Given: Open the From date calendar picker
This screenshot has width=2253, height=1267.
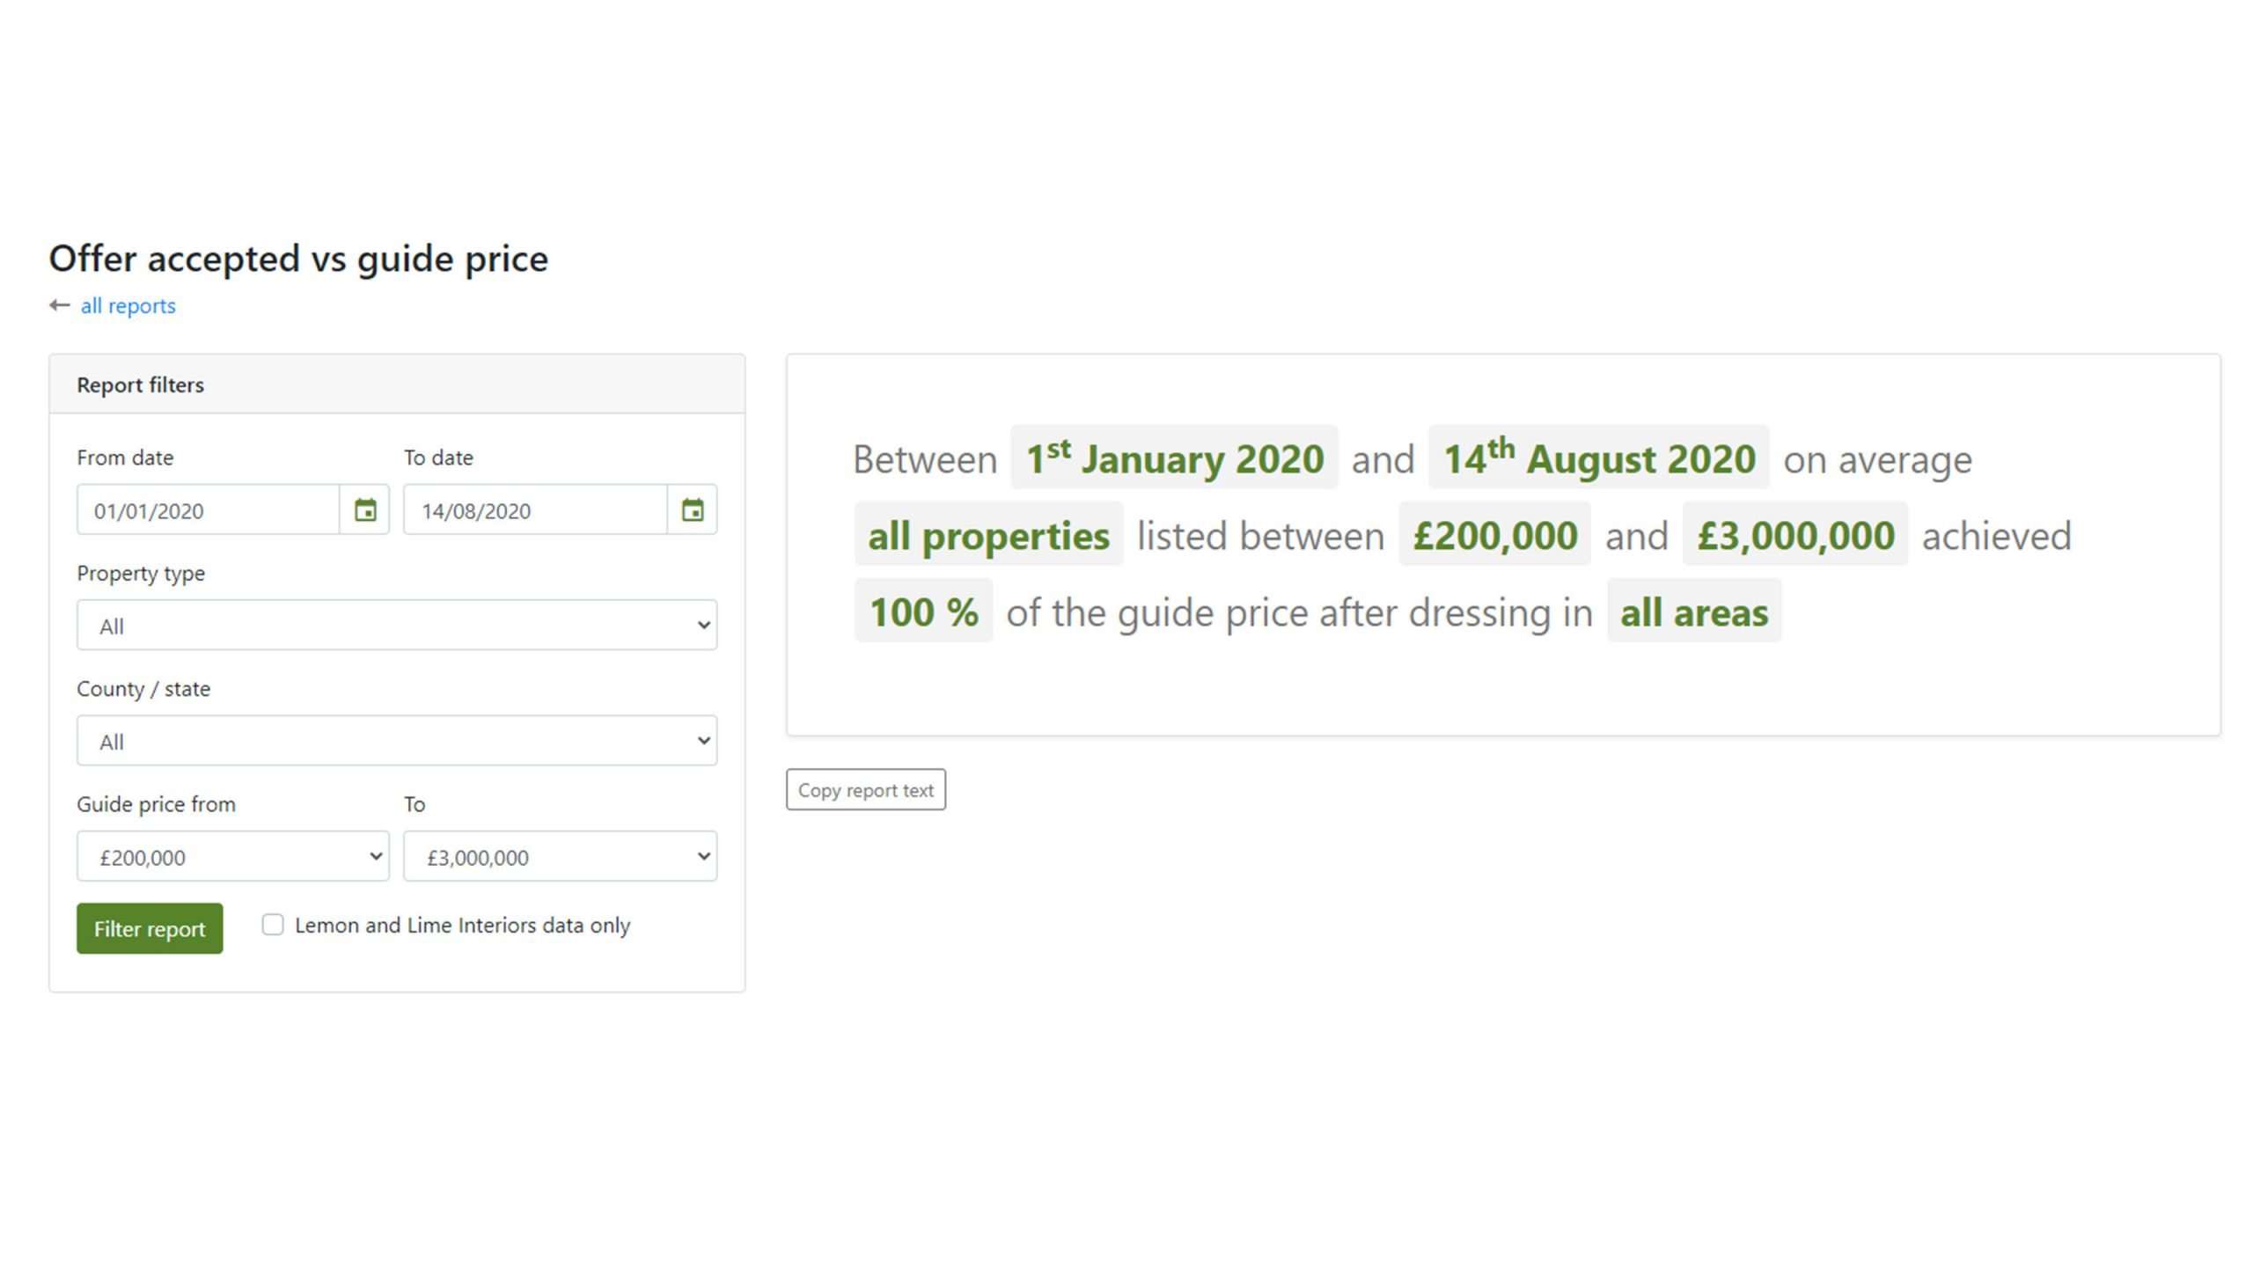Looking at the screenshot, I should (364, 509).
